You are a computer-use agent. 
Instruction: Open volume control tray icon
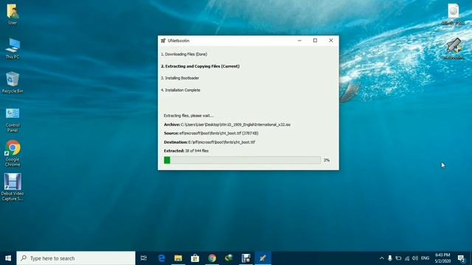(x=415, y=258)
